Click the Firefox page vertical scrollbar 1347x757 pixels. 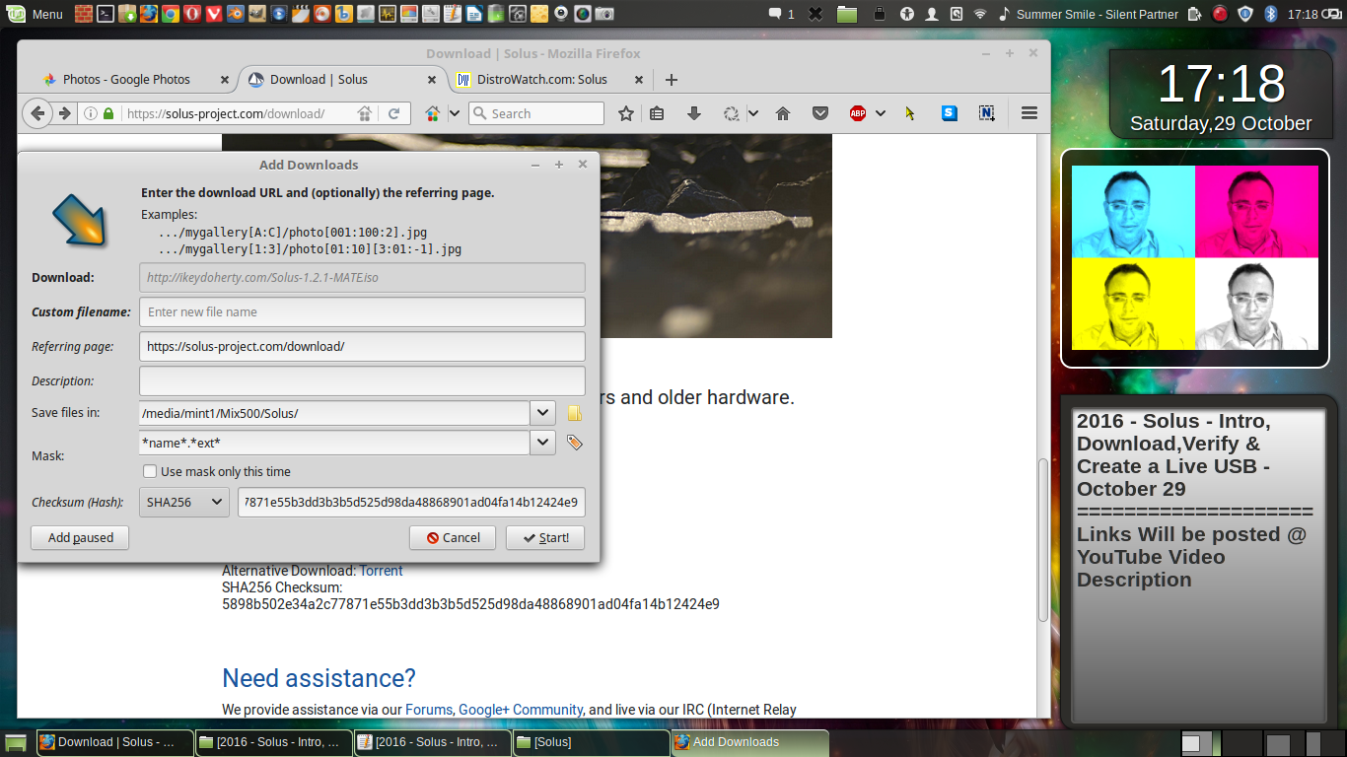tap(1043, 540)
